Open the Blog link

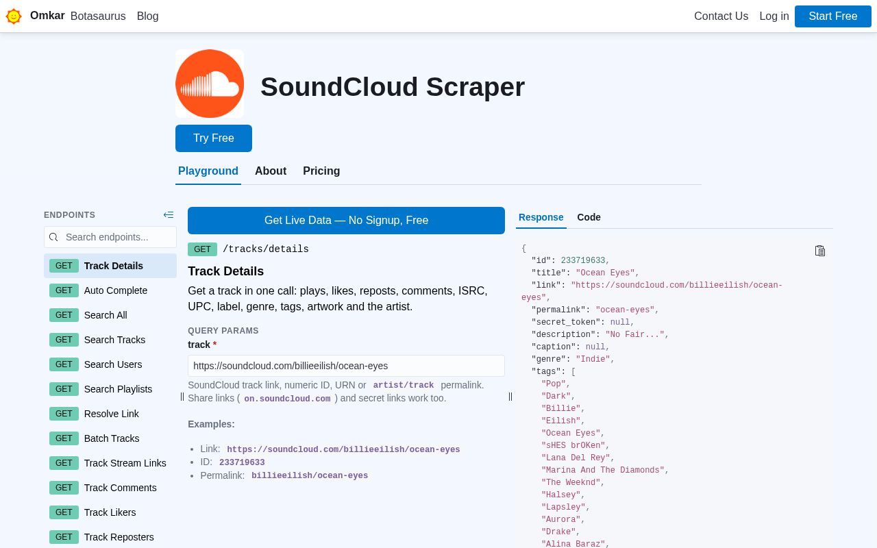coord(148,16)
